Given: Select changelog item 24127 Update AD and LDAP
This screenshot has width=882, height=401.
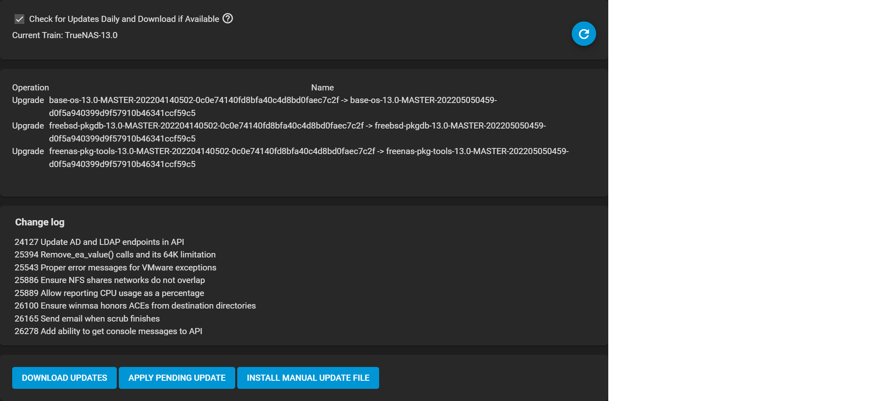Looking at the screenshot, I should pyautogui.click(x=99, y=242).
